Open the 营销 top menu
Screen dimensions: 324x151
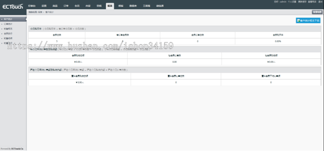pos(99,6)
